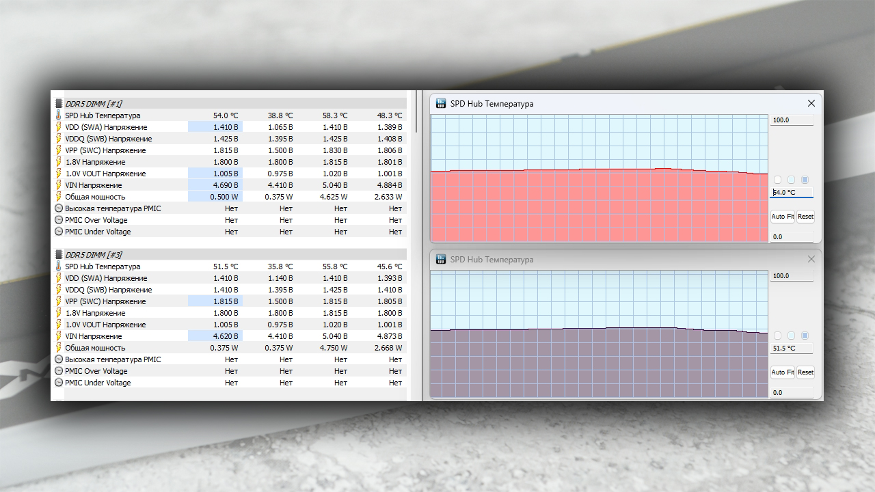Click the Высокая температура PMIC icon under DIMM [#1]

point(58,208)
